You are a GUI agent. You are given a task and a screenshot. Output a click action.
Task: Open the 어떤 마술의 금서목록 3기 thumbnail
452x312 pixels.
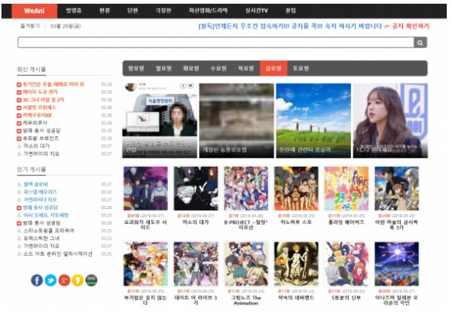(397, 189)
